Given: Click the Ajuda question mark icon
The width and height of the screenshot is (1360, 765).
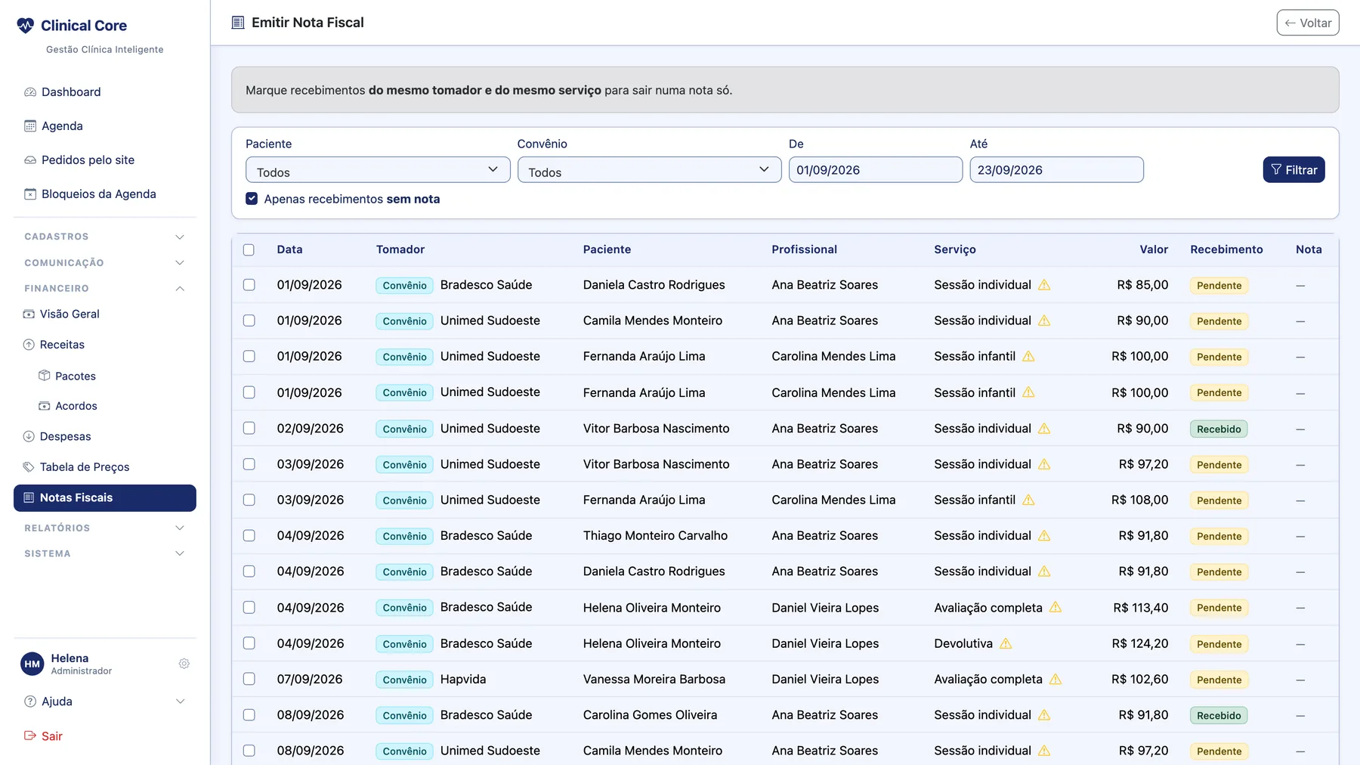Looking at the screenshot, I should [30, 702].
